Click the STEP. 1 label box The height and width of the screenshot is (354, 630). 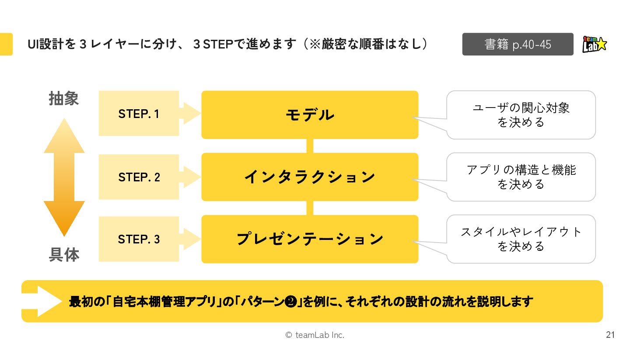(x=139, y=114)
